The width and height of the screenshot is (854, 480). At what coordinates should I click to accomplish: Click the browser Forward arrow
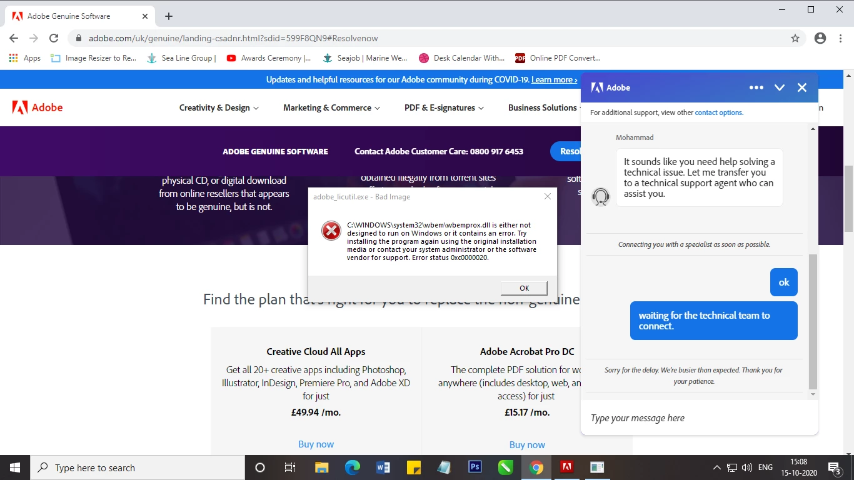pyautogui.click(x=34, y=38)
